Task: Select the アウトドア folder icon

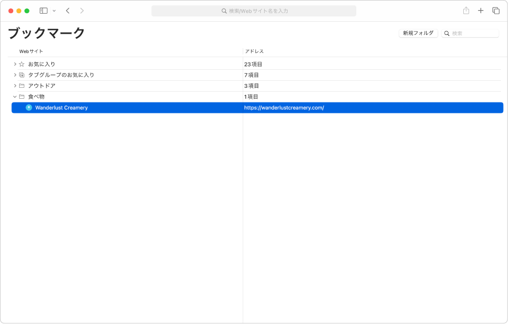Action: coord(22,86)
